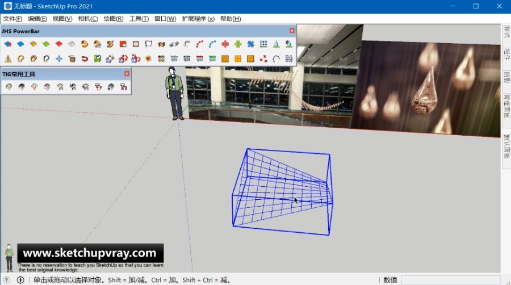This screenshot has height=285, width=511.
Task: Open the 默认面板 tray tab
Action: click(506, 146)
